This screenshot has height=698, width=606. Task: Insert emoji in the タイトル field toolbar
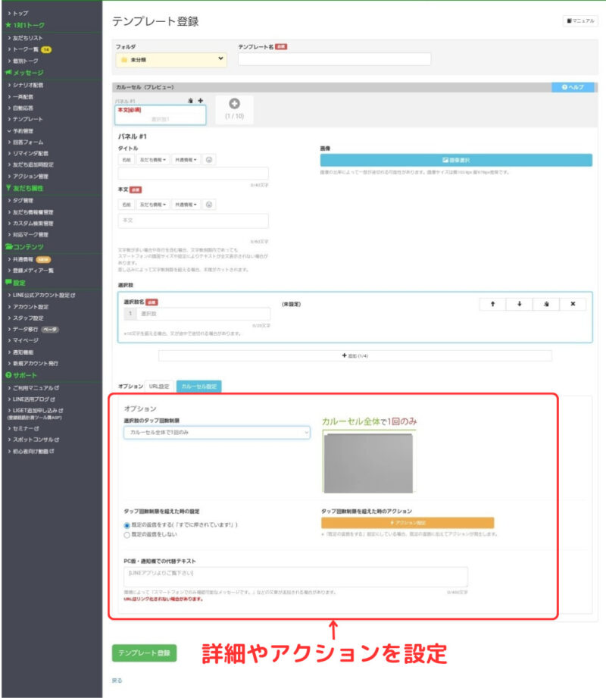tap(208, 160)
